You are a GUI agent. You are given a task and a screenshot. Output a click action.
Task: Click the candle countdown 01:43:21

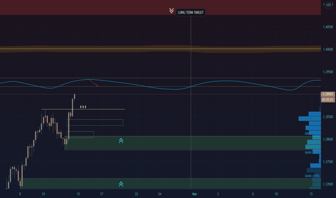(x=328, y=99)
